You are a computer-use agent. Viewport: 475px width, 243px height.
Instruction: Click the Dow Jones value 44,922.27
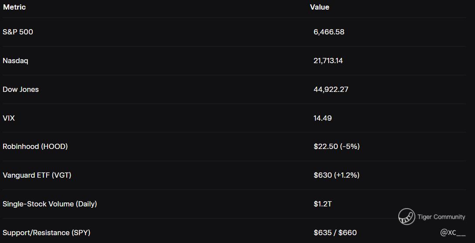coord(331,89)
